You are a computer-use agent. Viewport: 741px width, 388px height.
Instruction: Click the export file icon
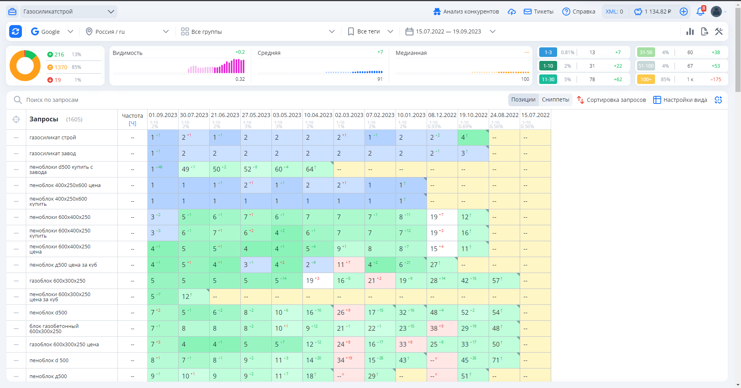(x=704, y=31)
